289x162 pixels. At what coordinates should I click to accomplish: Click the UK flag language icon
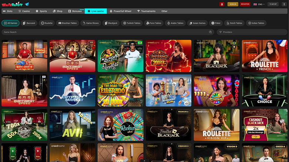(255, 4)
